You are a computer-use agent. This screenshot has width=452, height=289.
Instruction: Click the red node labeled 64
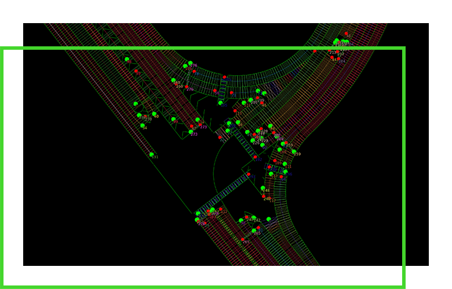[282, 177]
